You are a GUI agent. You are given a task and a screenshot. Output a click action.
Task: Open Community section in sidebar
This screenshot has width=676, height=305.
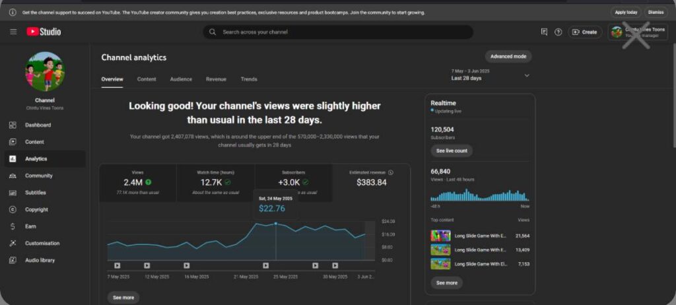pyautogui.click(x=38, y=176)
